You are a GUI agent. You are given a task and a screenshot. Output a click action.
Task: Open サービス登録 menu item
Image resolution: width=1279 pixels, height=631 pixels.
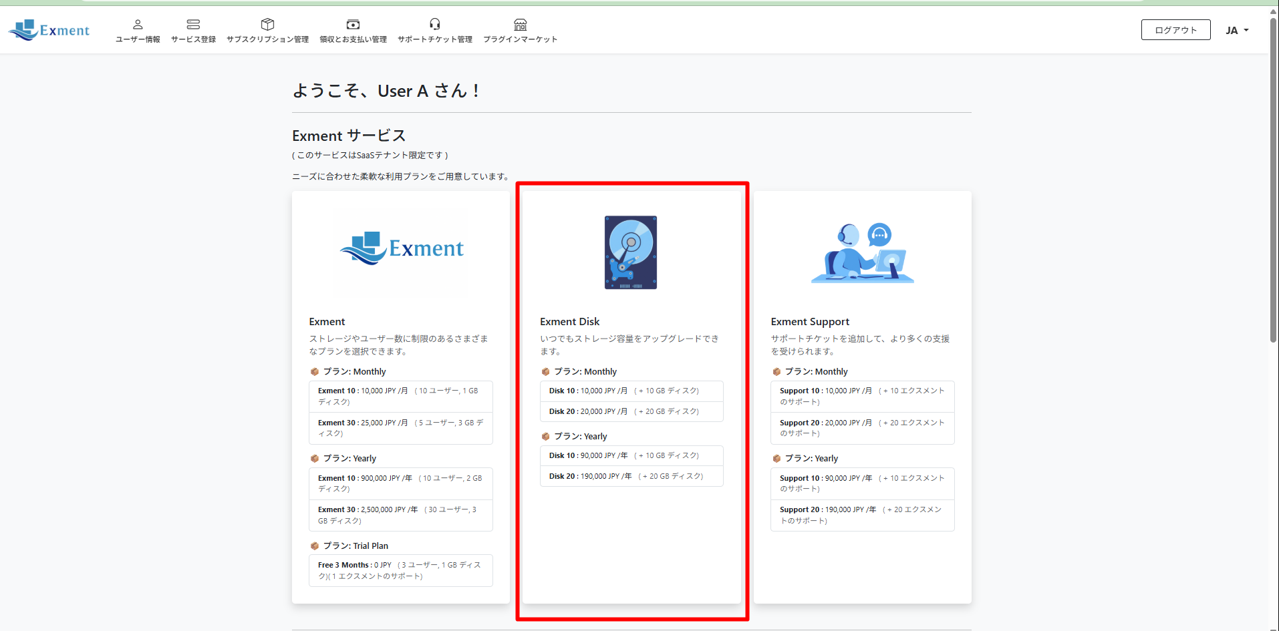coord(193,39)
